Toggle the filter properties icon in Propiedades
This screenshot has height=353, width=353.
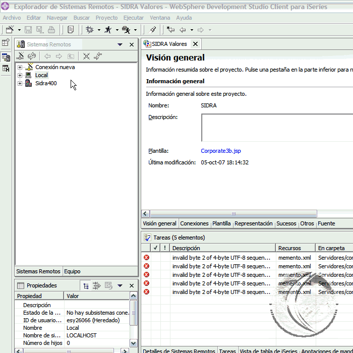[x=97, y=286]
